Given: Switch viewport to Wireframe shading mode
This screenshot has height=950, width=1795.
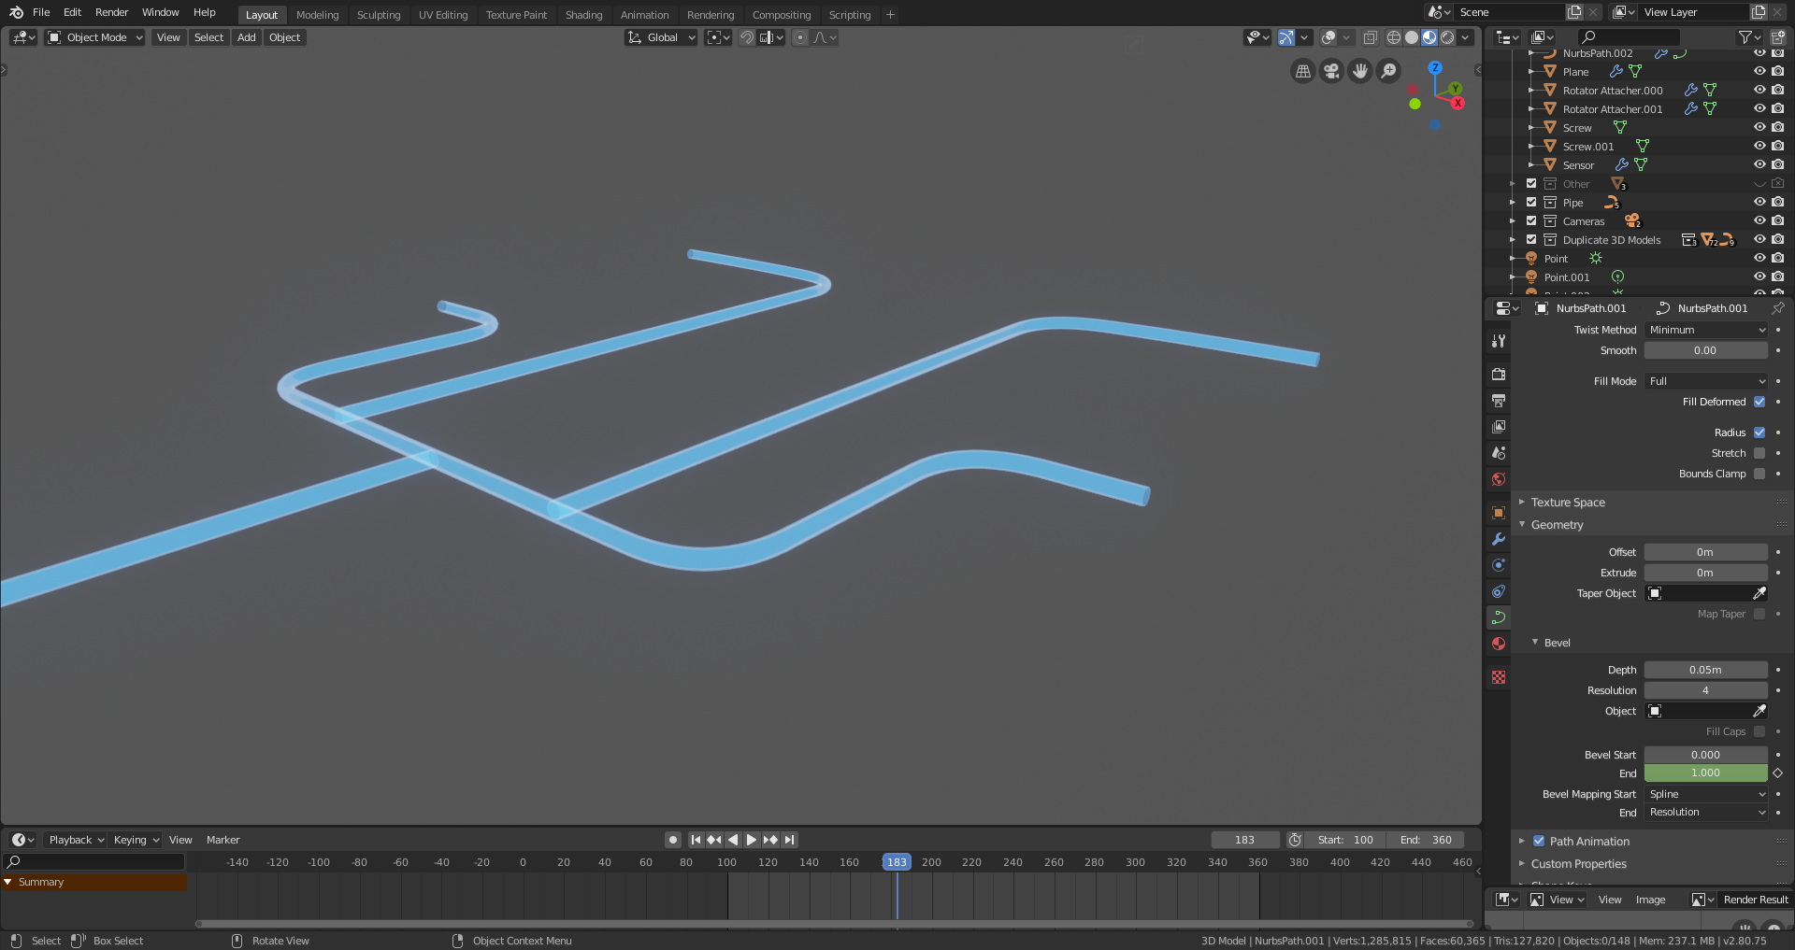Looking at the screenshot, I should pos(1393,37).
